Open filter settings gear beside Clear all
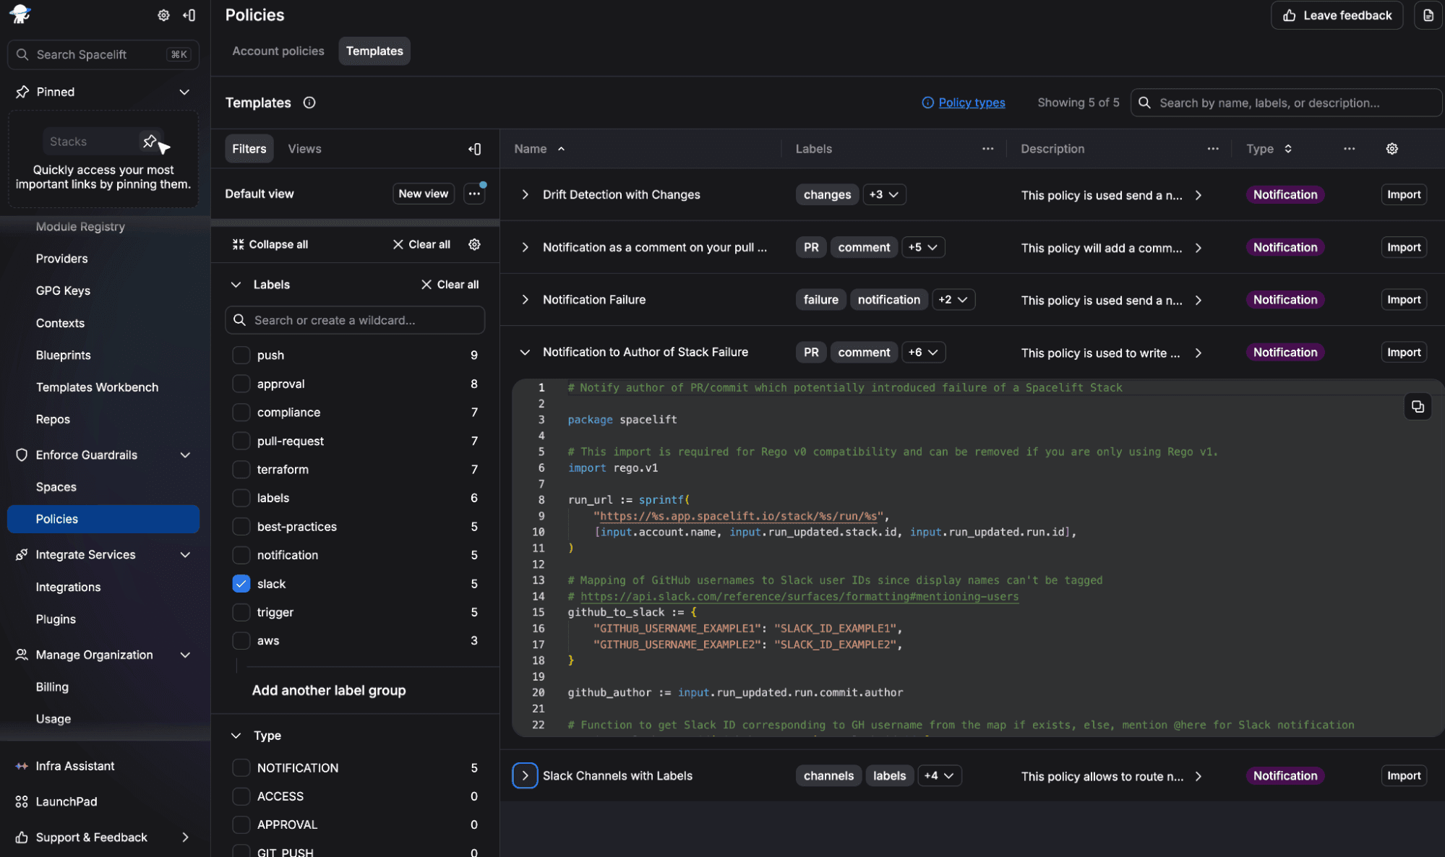The height and width of the screenshot is (857, 1445). tap(474, 244)
